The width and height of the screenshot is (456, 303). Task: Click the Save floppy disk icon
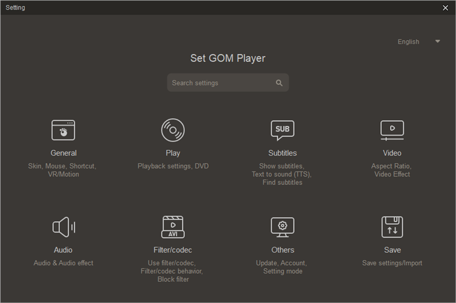392,227
